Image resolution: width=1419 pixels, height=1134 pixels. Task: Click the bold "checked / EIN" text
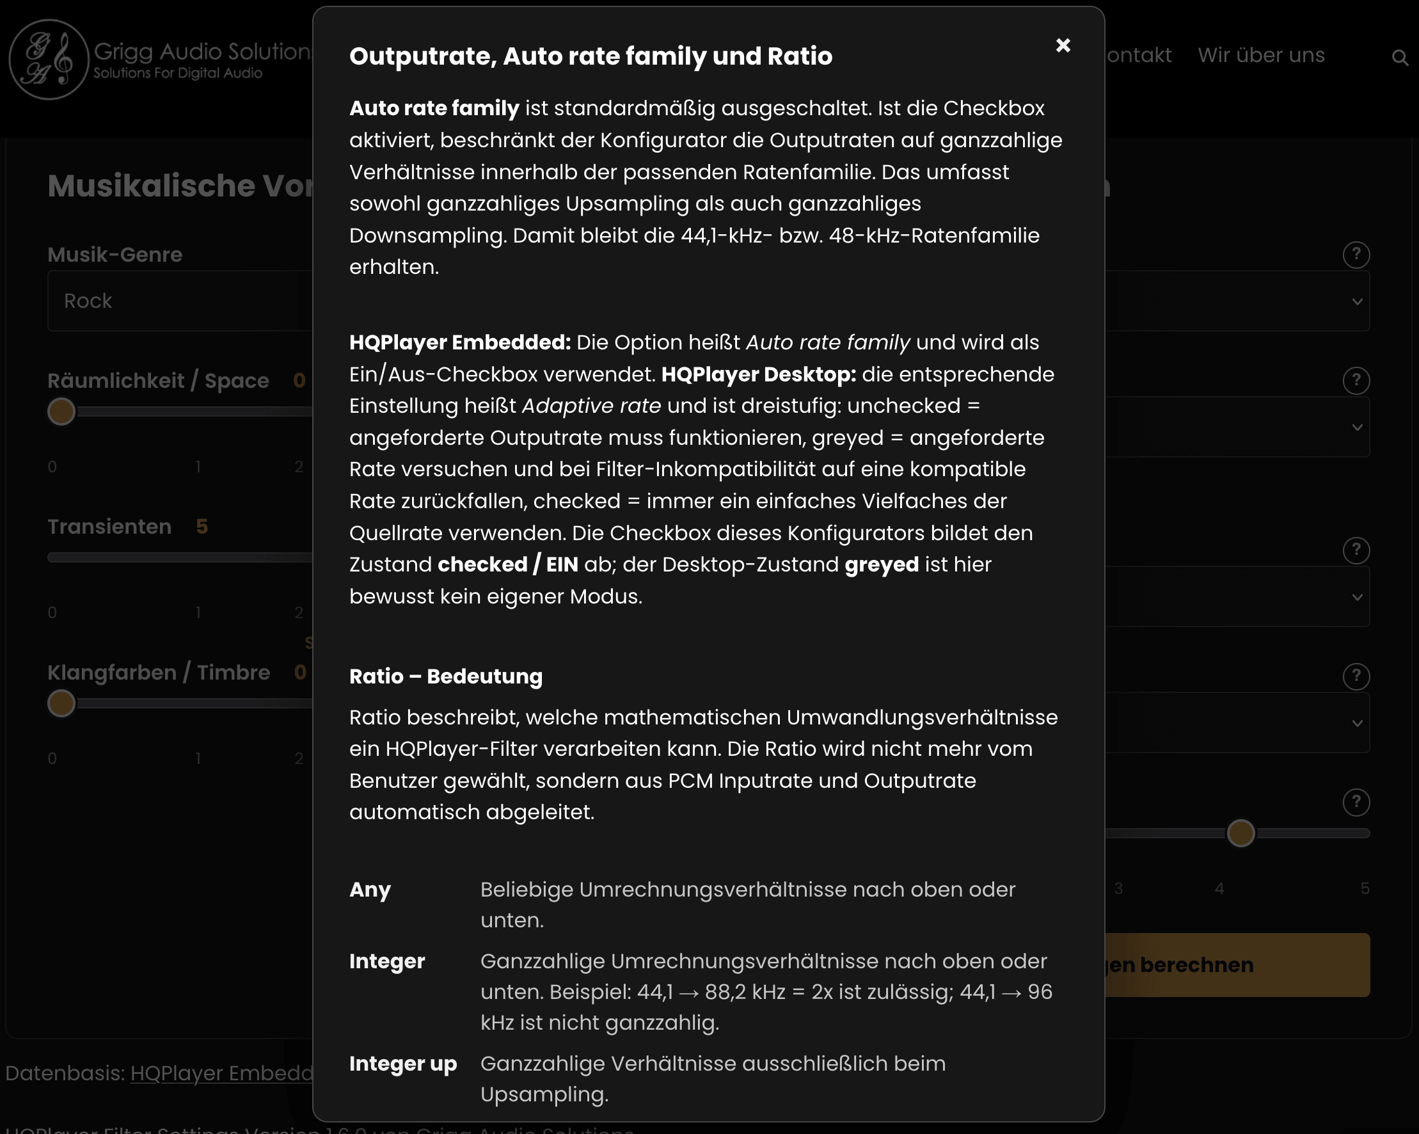click(x=507, y=564)
